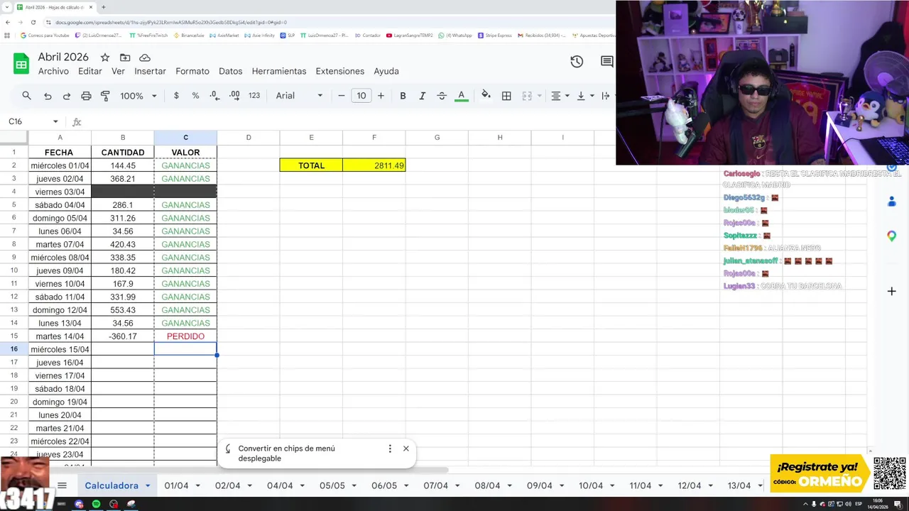Activate the paint format tool
This screenshot has height=511, width=909.
point(105,96)
